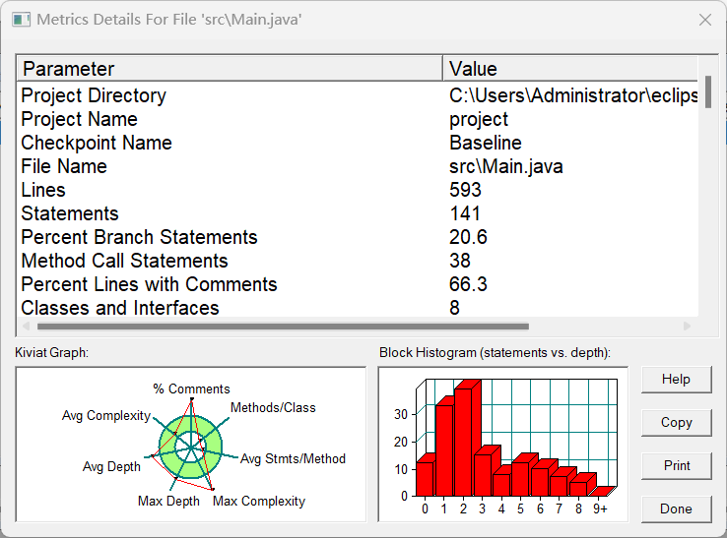The image size is (727, 538).
Task: Select the Project Directory row
Action: click(x=357, y=95)
